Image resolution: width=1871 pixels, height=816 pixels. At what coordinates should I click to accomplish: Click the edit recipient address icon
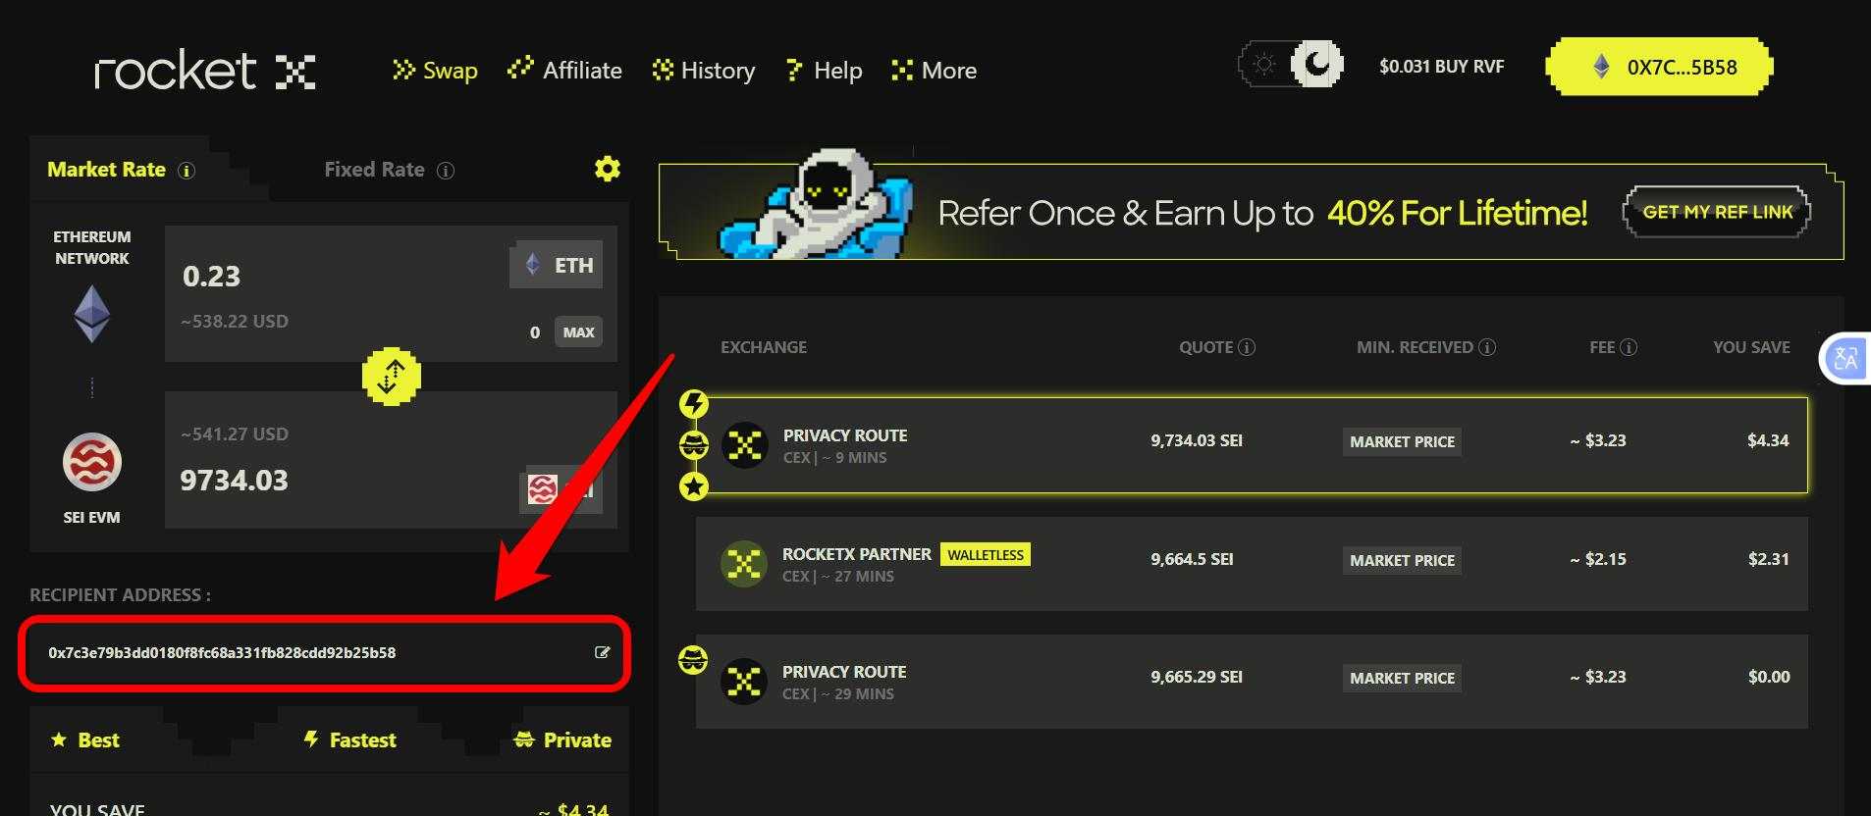pos(603,652)
